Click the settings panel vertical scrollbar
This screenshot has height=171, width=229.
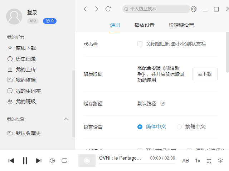pyautogui.click(x=228, y=52)
